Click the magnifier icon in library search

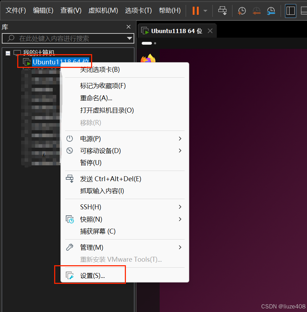[x=11, y=38]
